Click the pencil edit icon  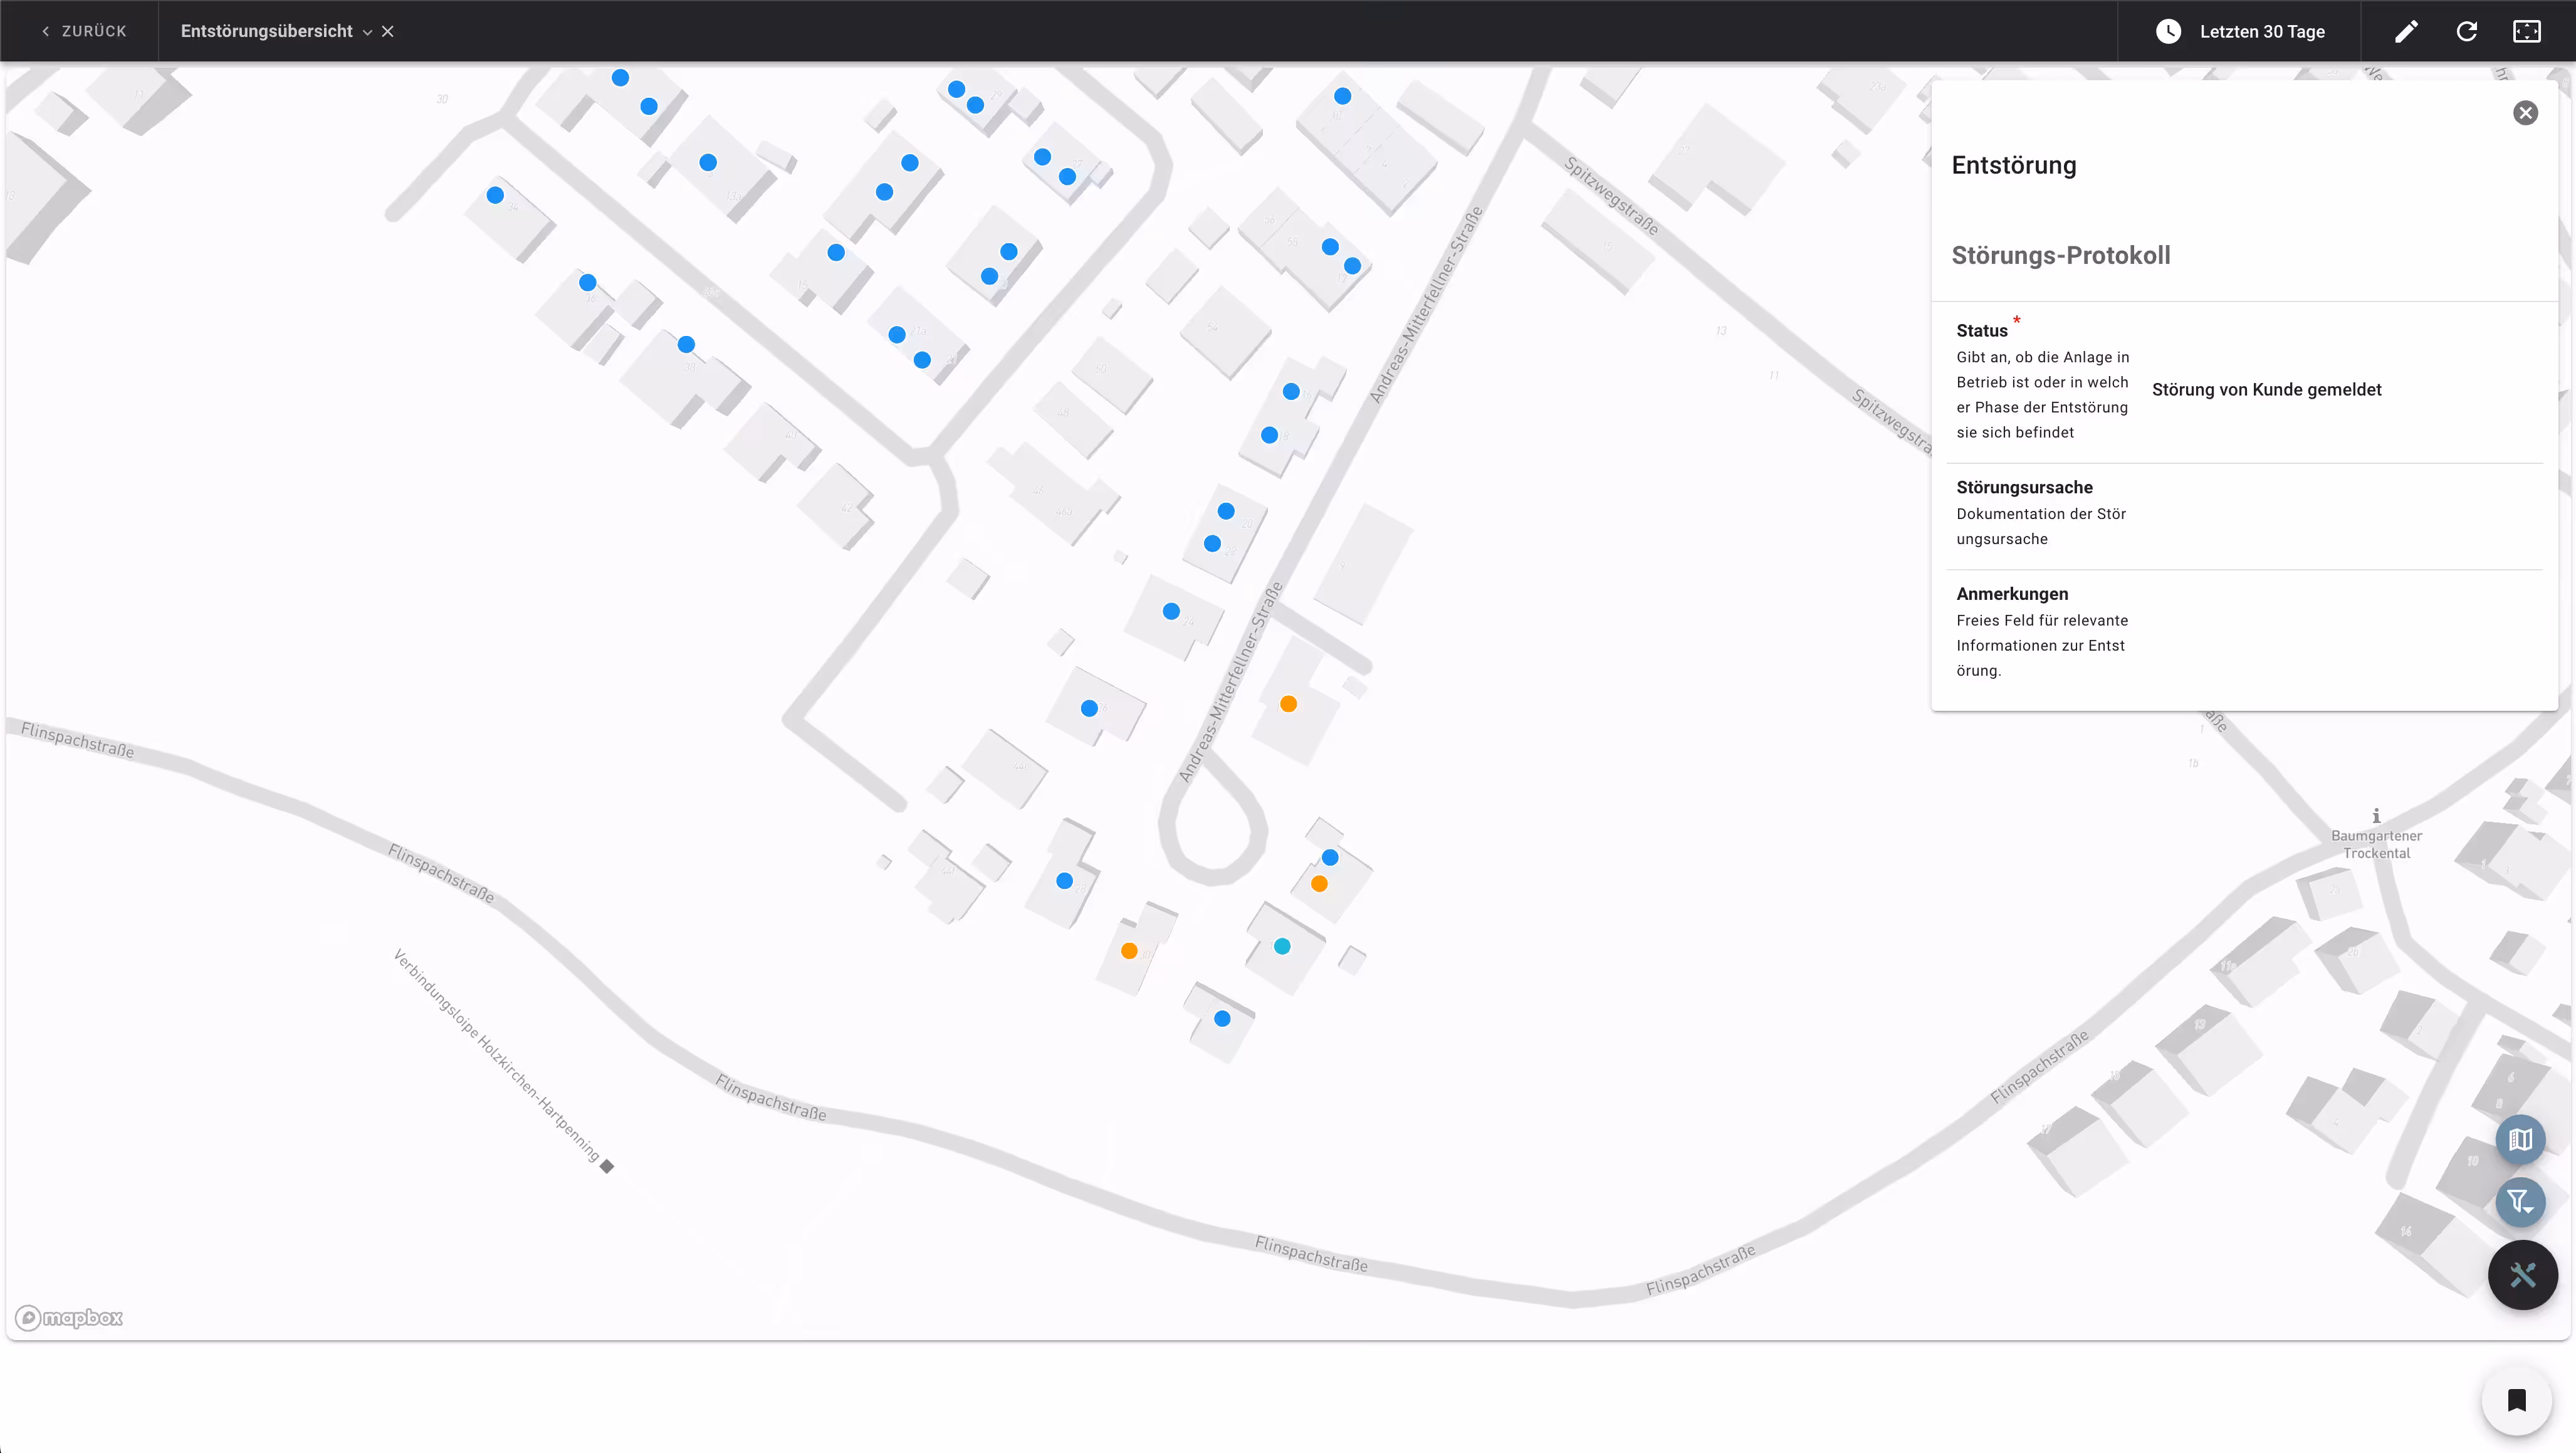(2406, 31)
